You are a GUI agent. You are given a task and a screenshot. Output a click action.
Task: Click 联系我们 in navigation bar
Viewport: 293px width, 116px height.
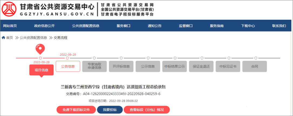[x=279, y=26]
